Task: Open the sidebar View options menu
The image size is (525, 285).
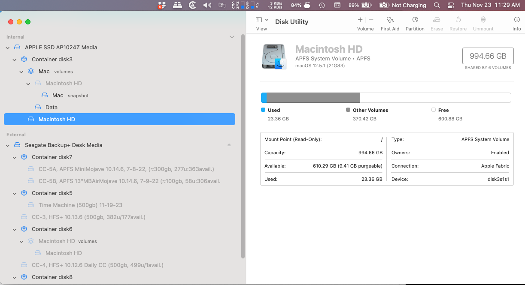Action: [262, 20]
